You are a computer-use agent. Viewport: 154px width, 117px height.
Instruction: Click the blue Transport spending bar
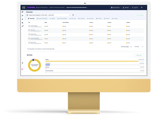point(48,65)
